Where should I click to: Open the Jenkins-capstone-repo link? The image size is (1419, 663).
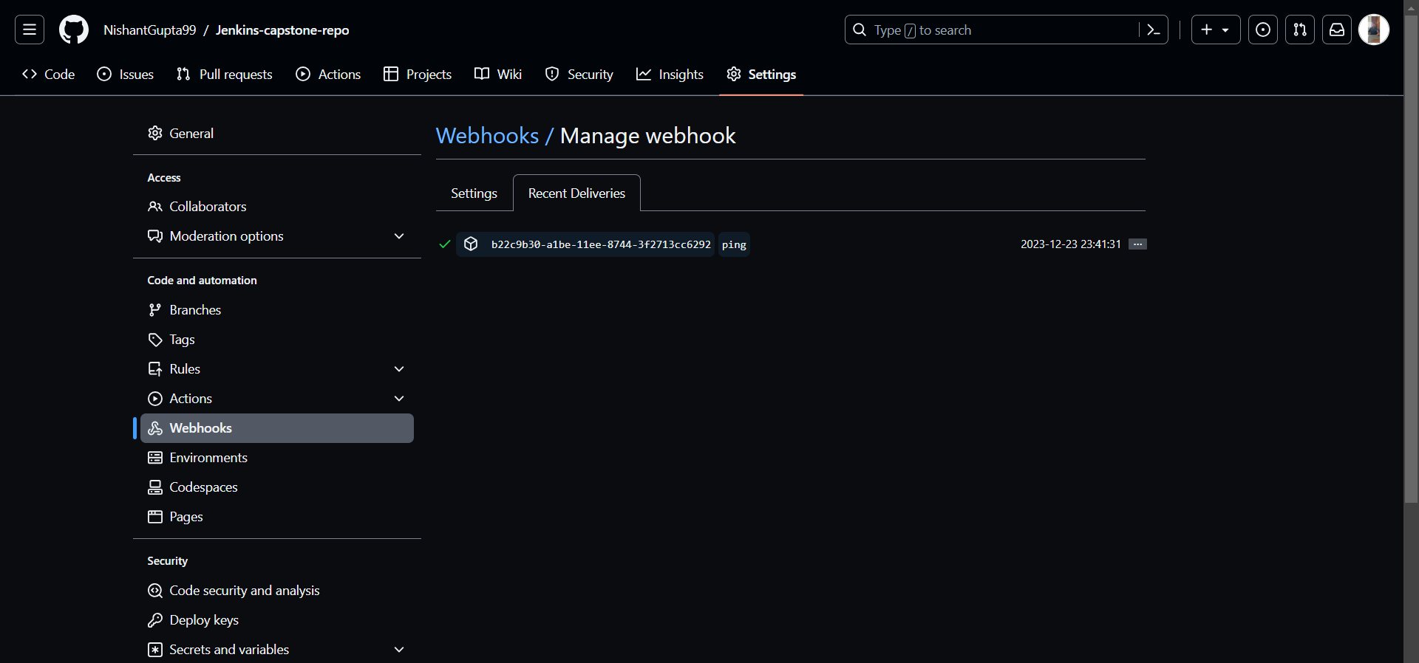click(x=282, y=30)
